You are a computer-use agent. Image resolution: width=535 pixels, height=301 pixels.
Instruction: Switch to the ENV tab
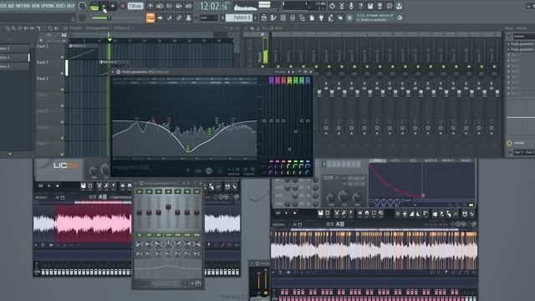pos(378,161)
